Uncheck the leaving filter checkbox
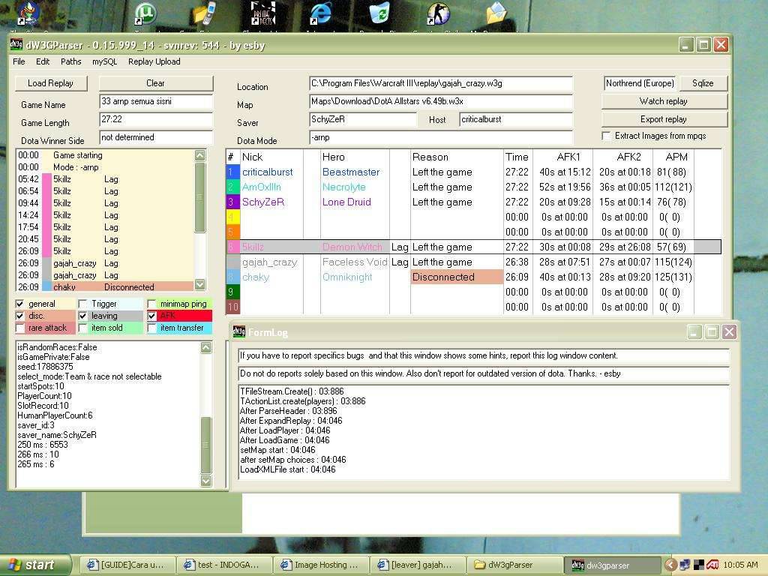The image size is (768, 576). click(x=82, y=316)
